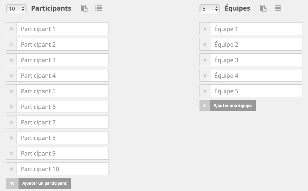Image resolution: width=308 pixels, height=191 pixels.
Task: Delete Équipe 3 using its x button
Action: tap(205, 60)
